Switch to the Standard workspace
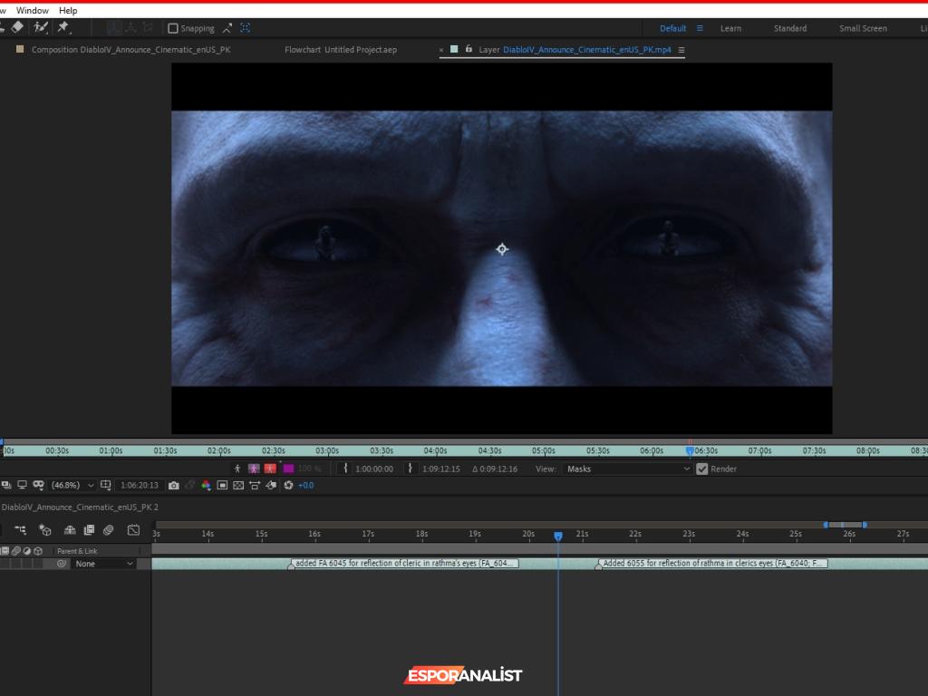 coord(790,28)
